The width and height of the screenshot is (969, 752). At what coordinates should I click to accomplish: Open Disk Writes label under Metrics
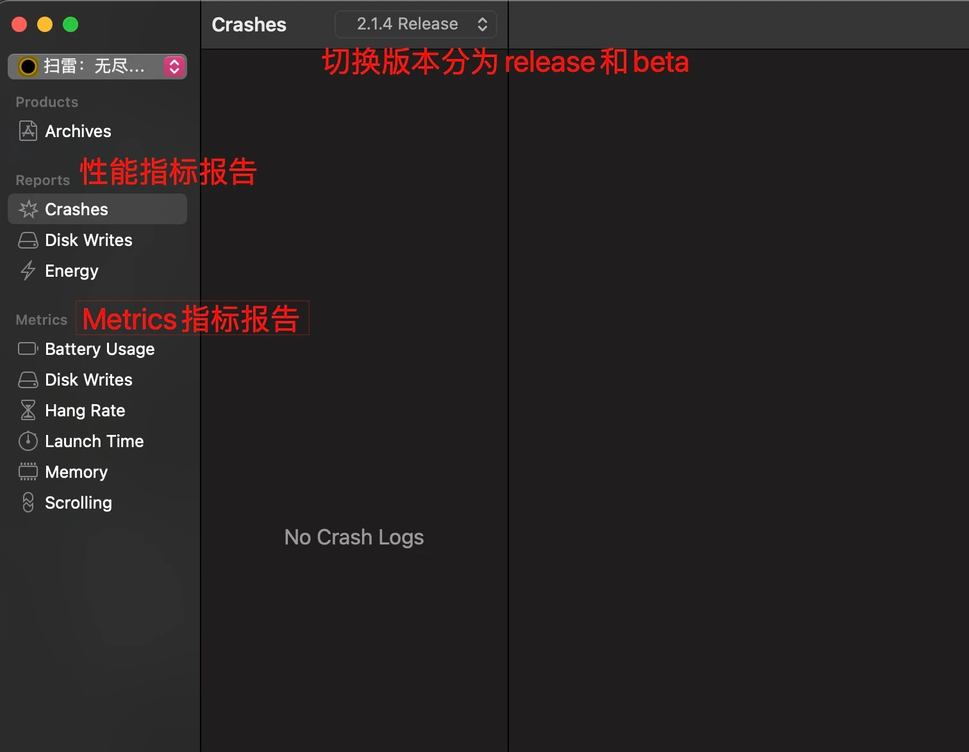click(88, 379)
